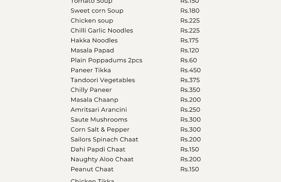Click the Rs.375 price for Tandoori Vegetables
Viewport: 281px width, 182px height.
coord(190,80)
